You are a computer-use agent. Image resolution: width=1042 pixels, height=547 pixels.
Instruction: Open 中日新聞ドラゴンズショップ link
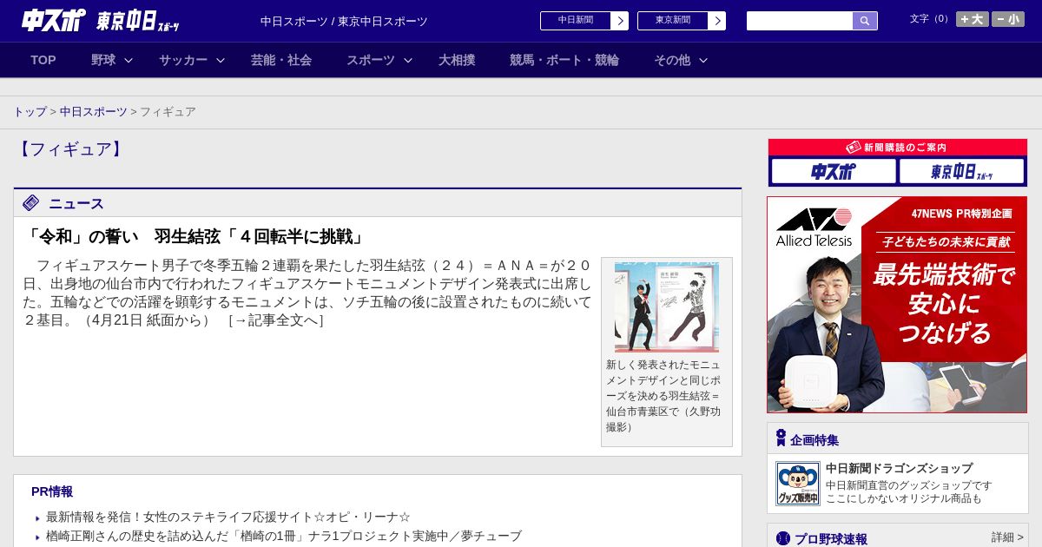(x=900, y=468)
